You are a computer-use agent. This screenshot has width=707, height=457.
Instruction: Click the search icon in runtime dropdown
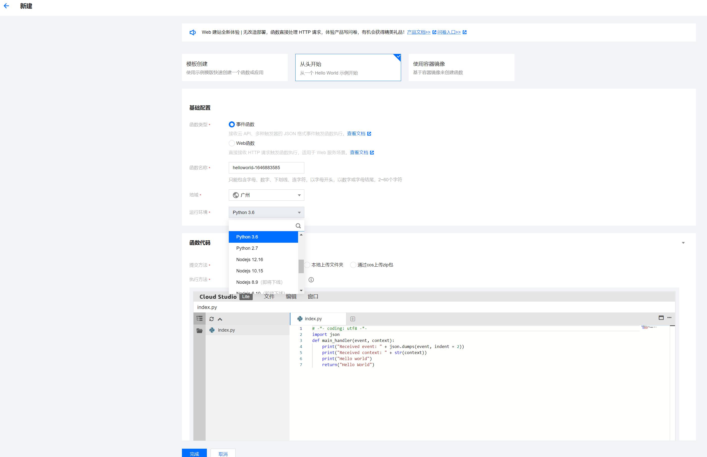pos(298,226)
